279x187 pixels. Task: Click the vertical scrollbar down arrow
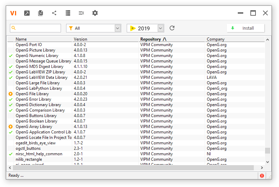click(x=267, y=162)
